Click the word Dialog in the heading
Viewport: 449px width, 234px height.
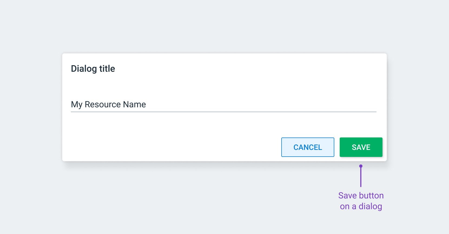tap(84, 69)
